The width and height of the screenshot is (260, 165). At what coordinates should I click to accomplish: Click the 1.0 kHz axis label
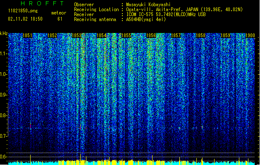tap(3, 74)
